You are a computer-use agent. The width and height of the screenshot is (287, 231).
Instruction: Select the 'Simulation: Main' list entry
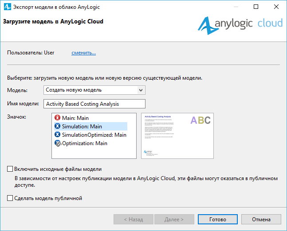(90, 127)
